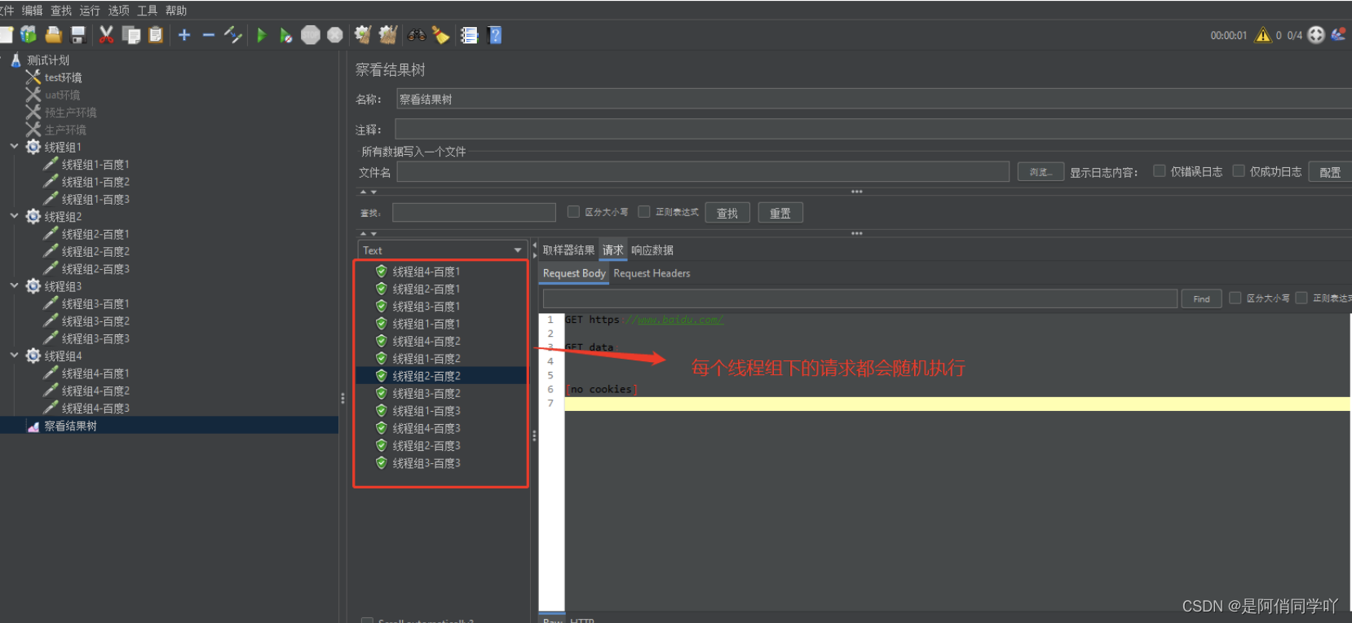
Task: Click the 配置 configure button
Action: (1330, 172)
